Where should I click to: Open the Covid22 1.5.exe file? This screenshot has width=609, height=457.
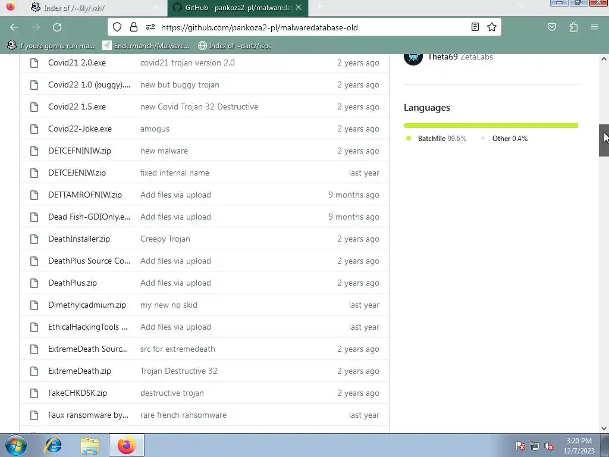coord(77,107)
